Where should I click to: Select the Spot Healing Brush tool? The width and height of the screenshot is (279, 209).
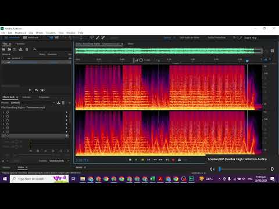[x=103, y=38]
